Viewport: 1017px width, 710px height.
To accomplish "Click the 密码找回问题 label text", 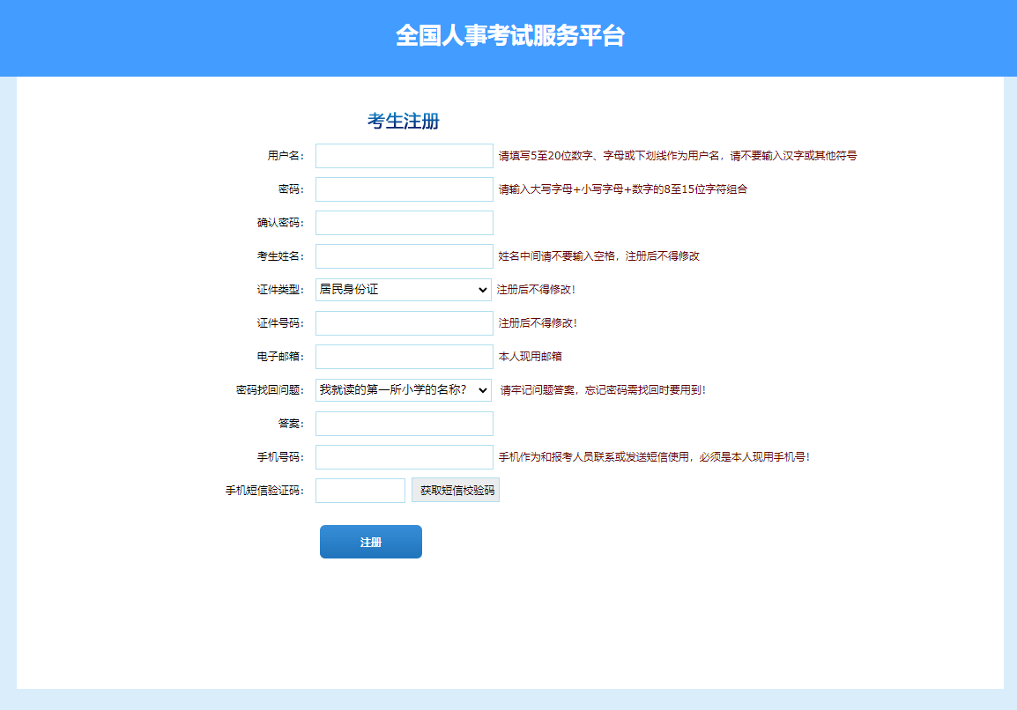I will 269,390.
